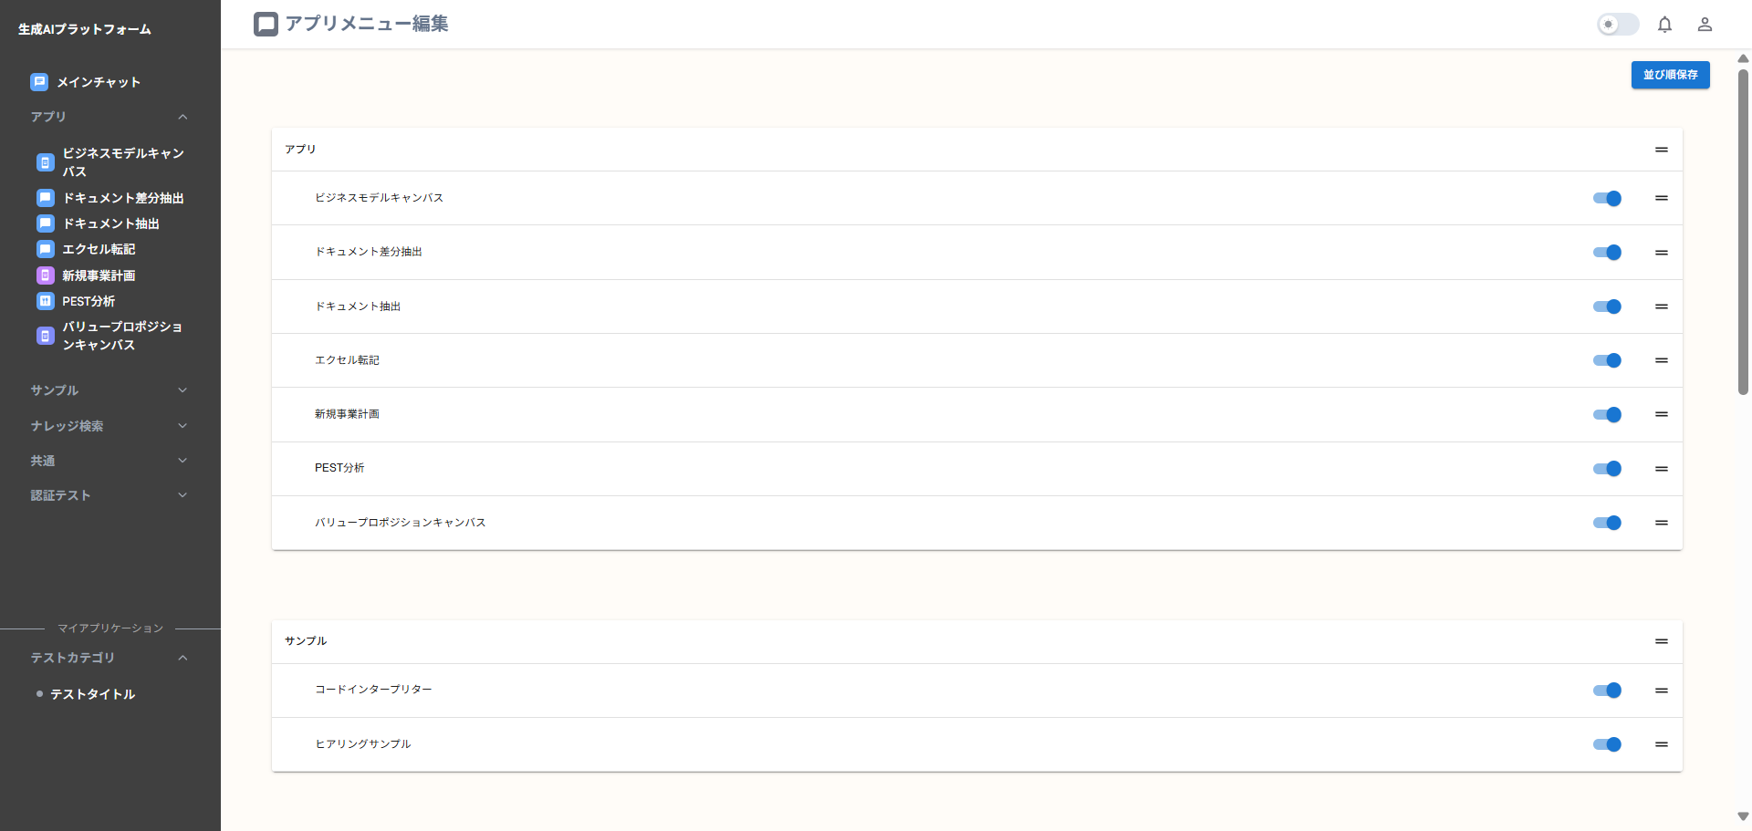The image size is (1752, 831).
Task: Disable the ビジネスモデルキャンバス toggle
Action: 1607,198
